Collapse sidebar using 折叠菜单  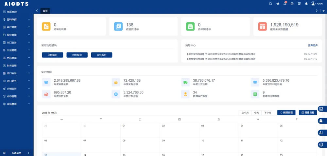(16, 153)
